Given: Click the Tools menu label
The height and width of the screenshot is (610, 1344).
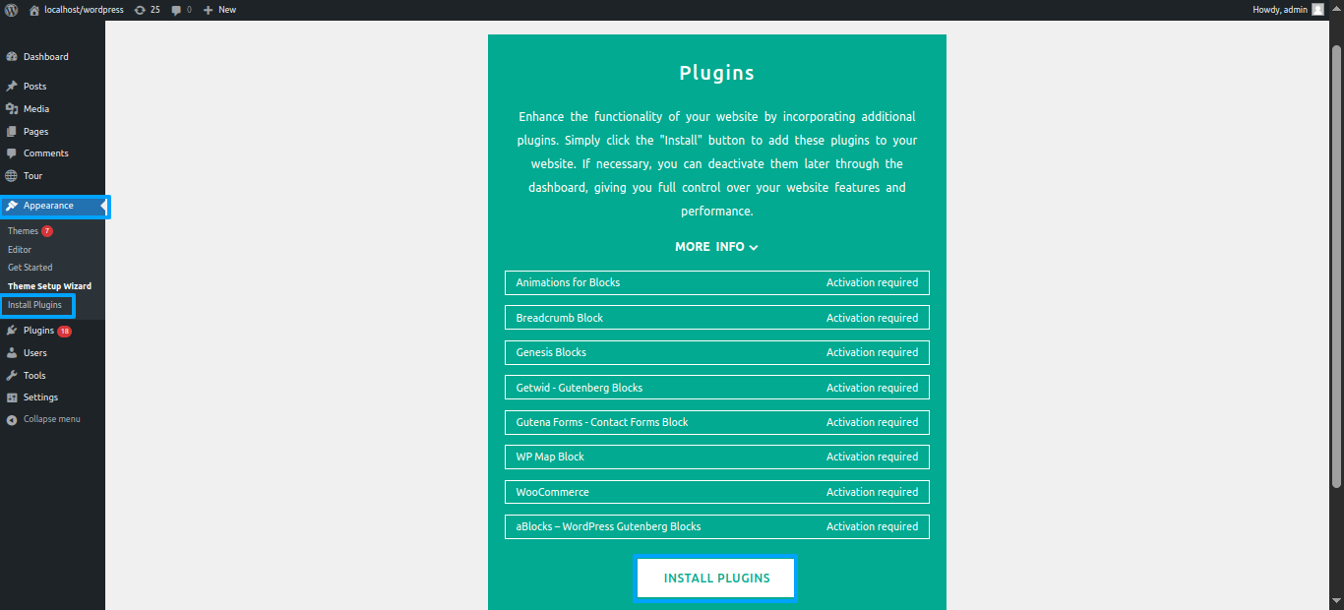Looking at the screenshot, I should 34,376.
